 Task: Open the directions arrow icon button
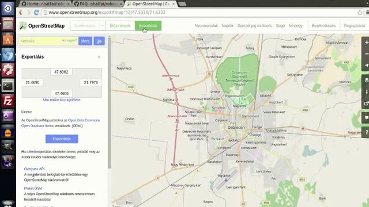point(99,41)
